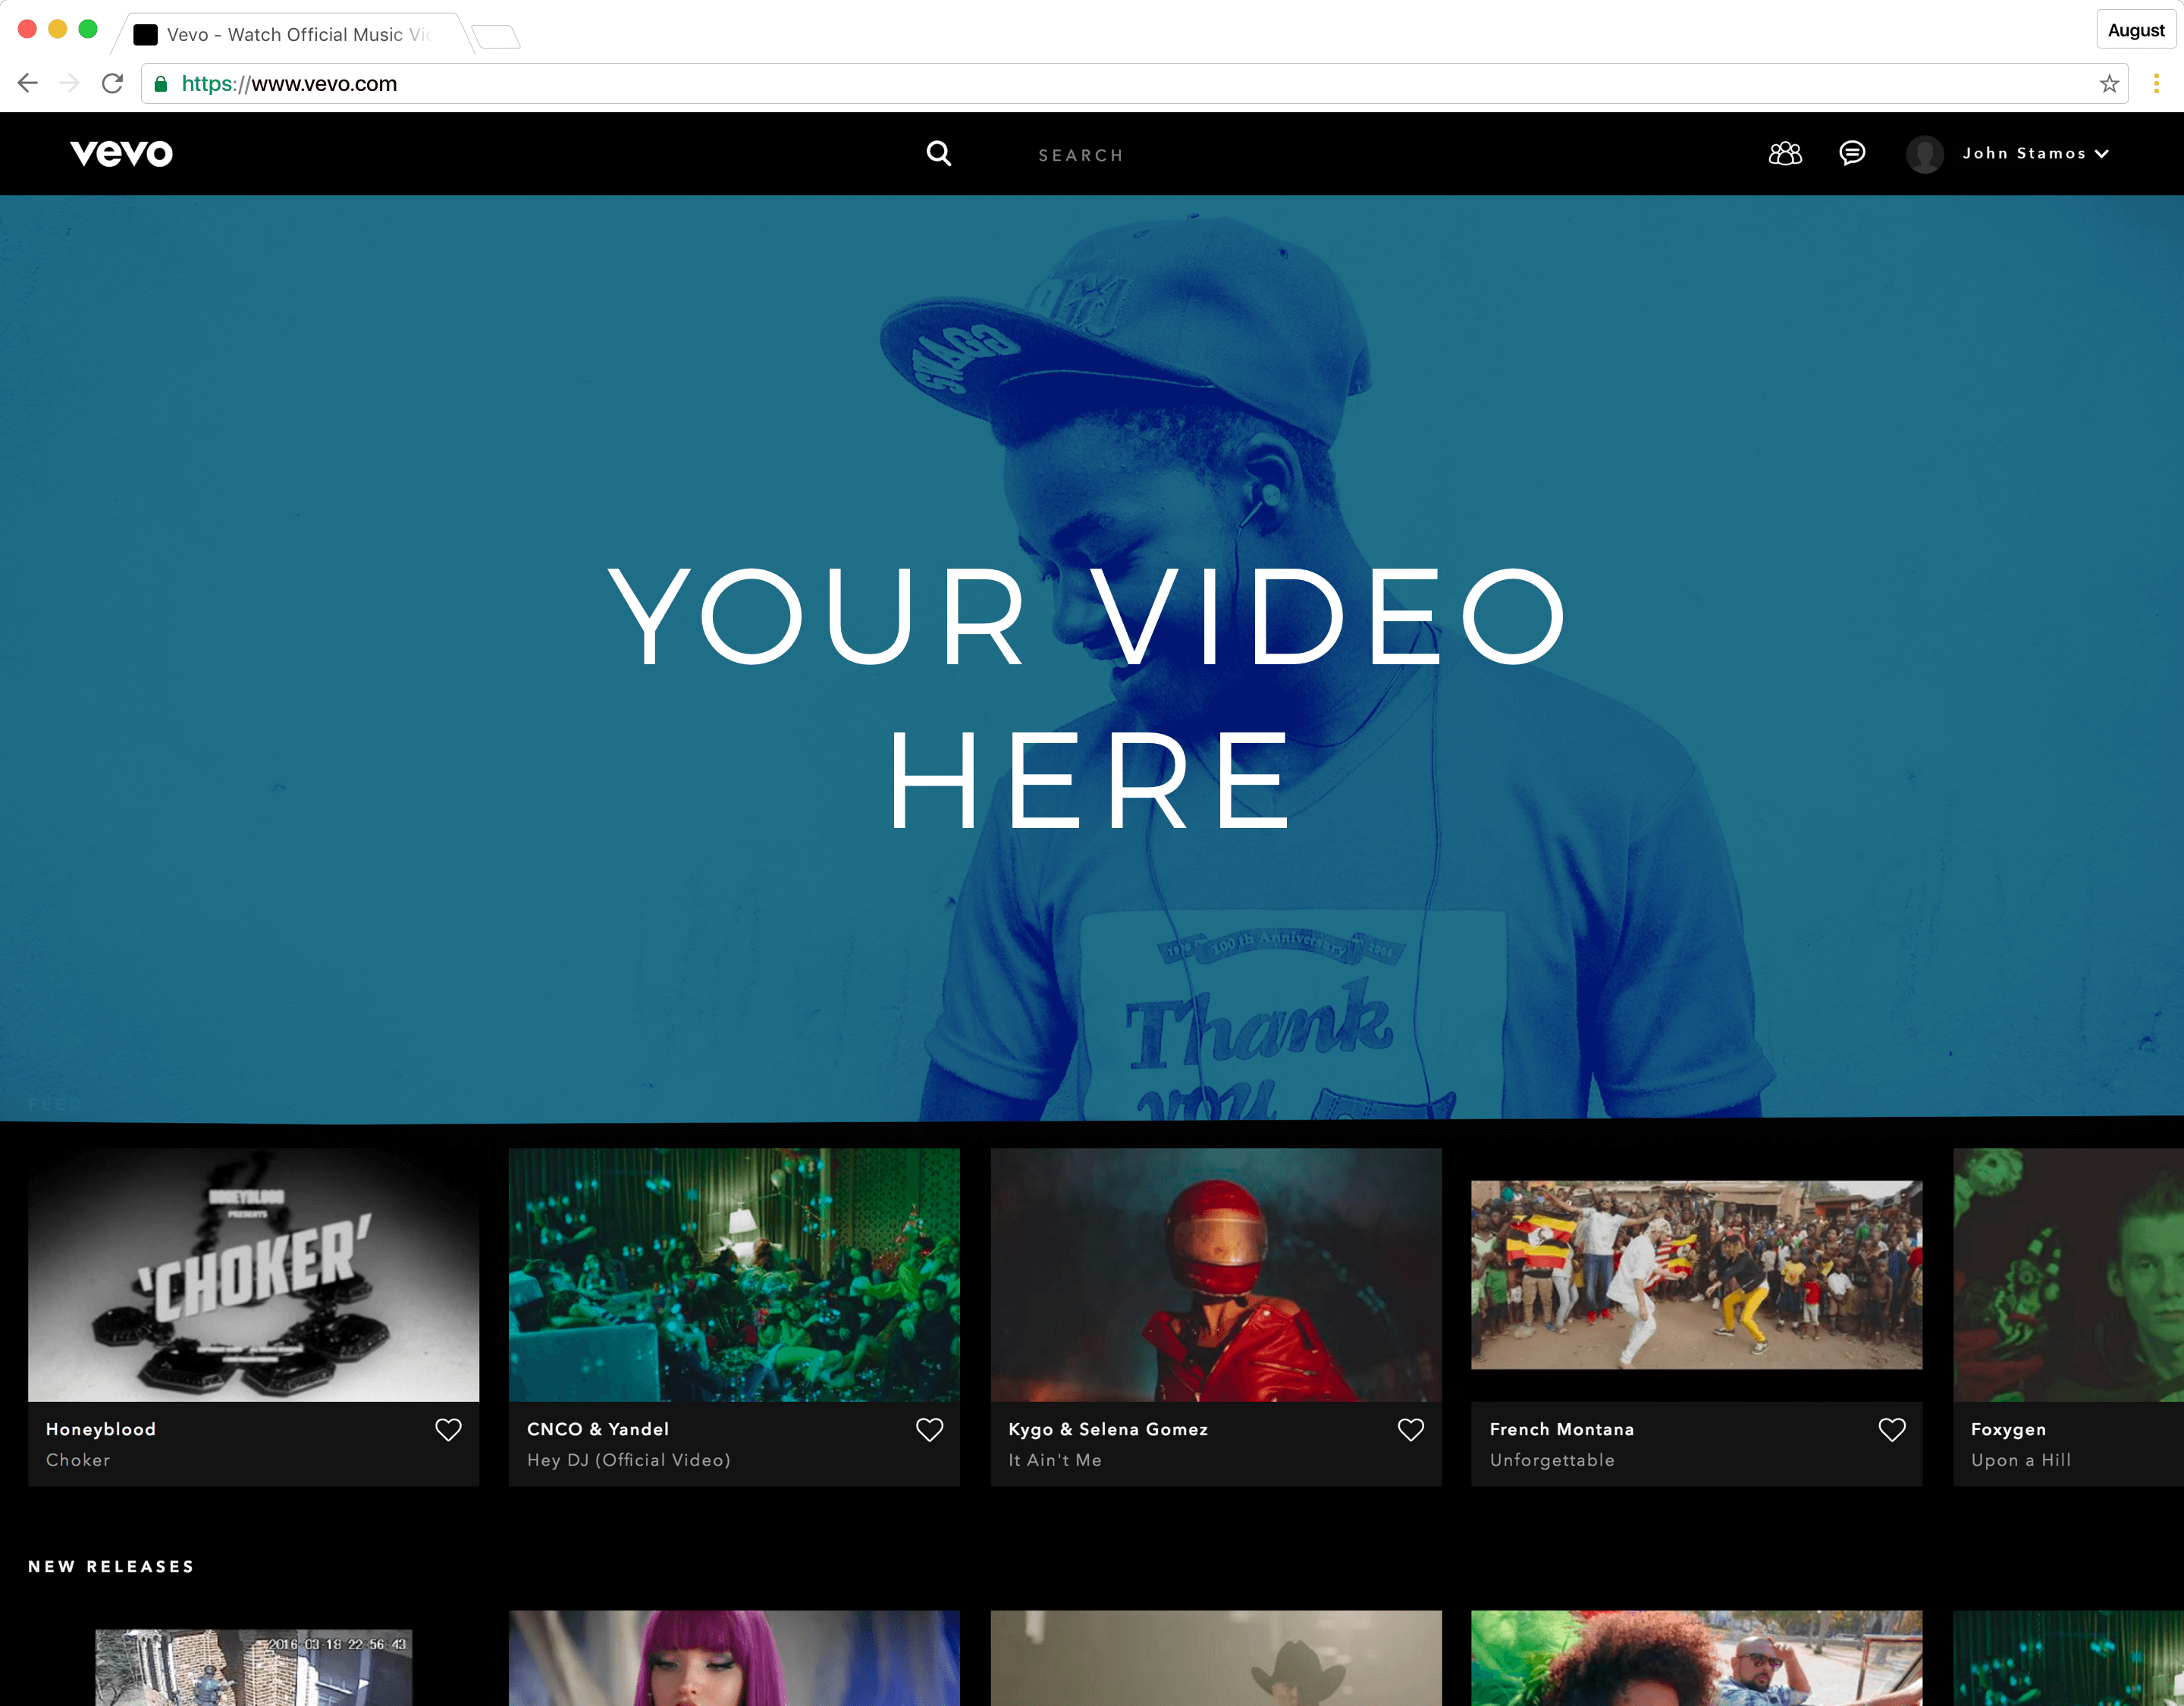Bookmark the page with the star icon
Screen dimensions: 2184x1706
point(2110,83)
